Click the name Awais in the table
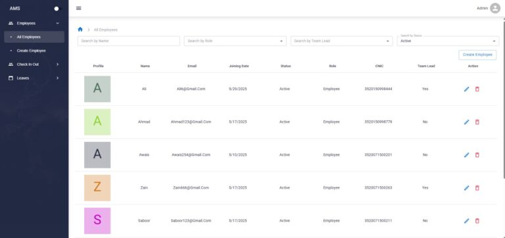 point(144,155)
